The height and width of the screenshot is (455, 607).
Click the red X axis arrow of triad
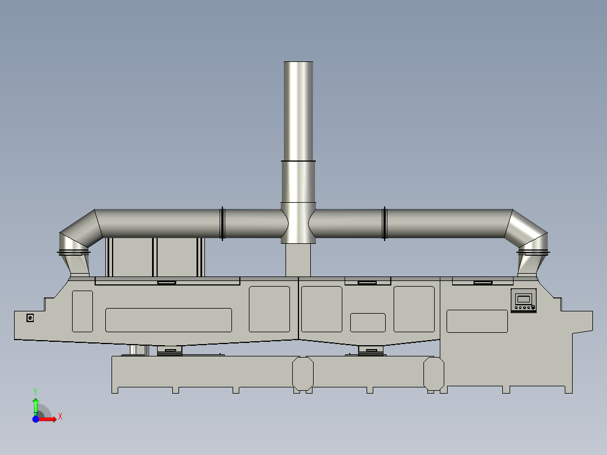pos(48,420)
